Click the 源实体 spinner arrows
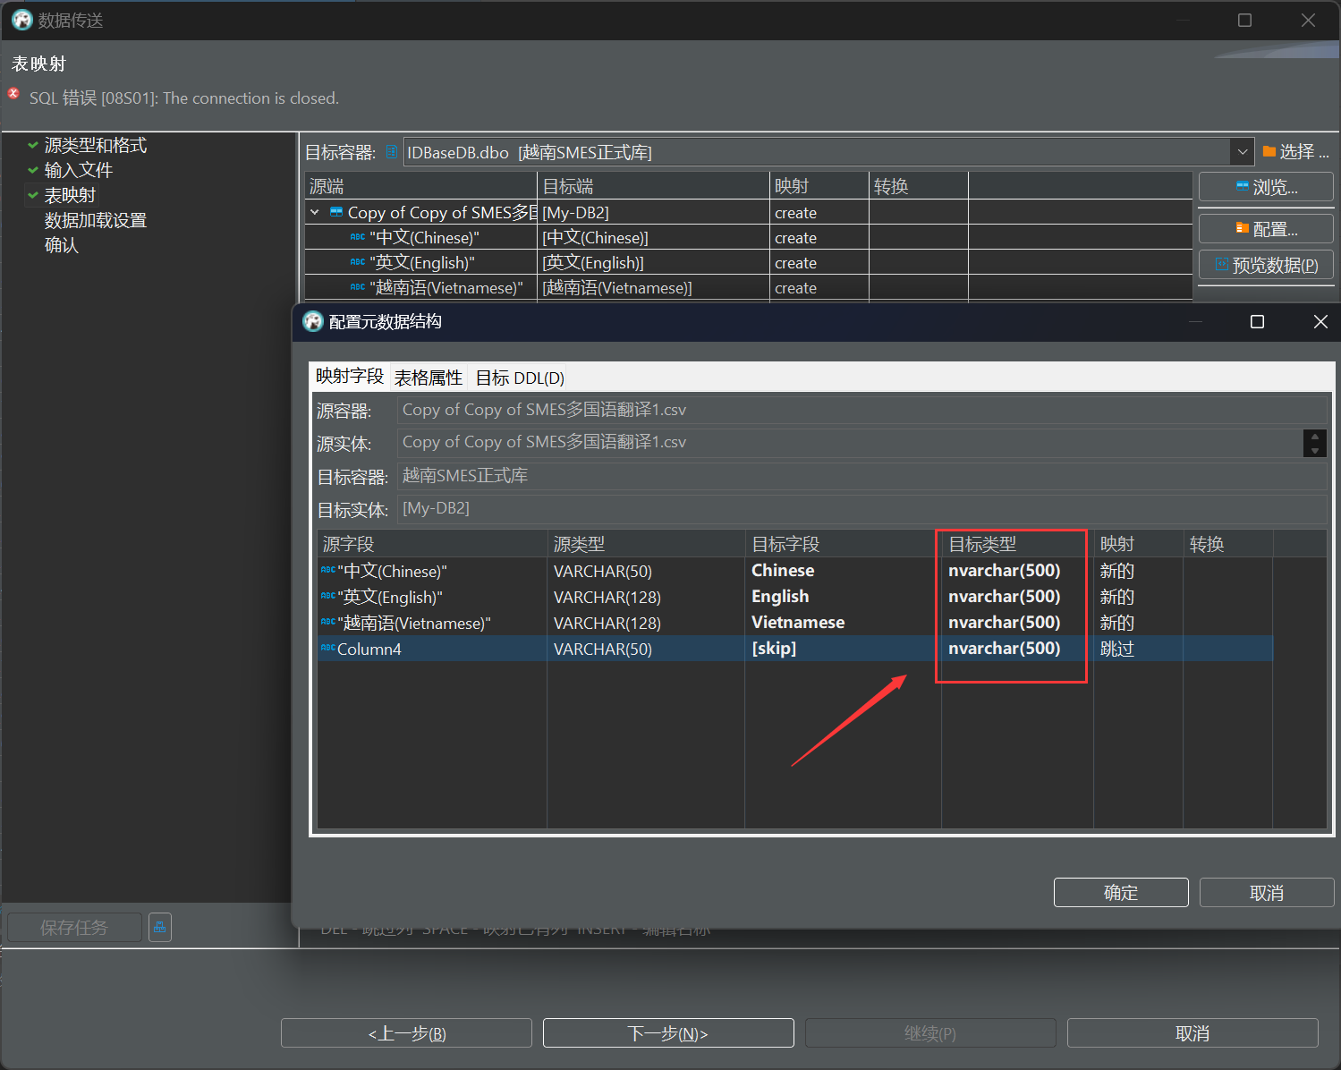 1314,444
